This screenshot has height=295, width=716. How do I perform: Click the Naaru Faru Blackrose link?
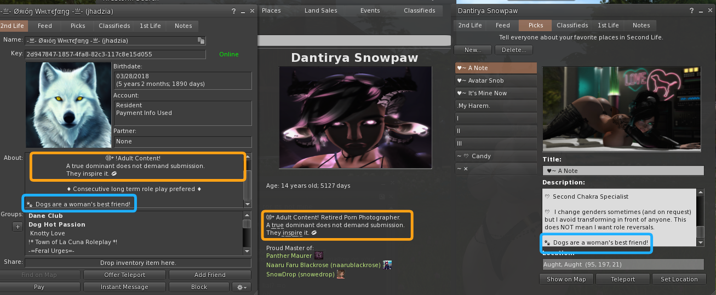point(323,265)
